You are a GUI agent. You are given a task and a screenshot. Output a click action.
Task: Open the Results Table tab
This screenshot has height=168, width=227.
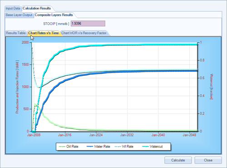coord(16,33)
